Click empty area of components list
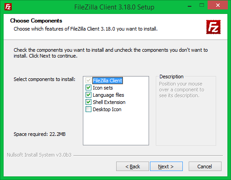The width and height of the screenshot is (231, 180). 116,129
